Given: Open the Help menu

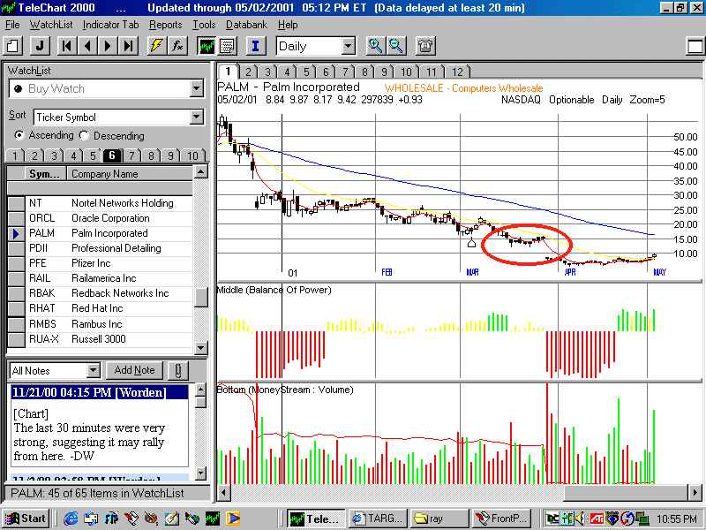Looking at the screenshot, I should 288,25.
